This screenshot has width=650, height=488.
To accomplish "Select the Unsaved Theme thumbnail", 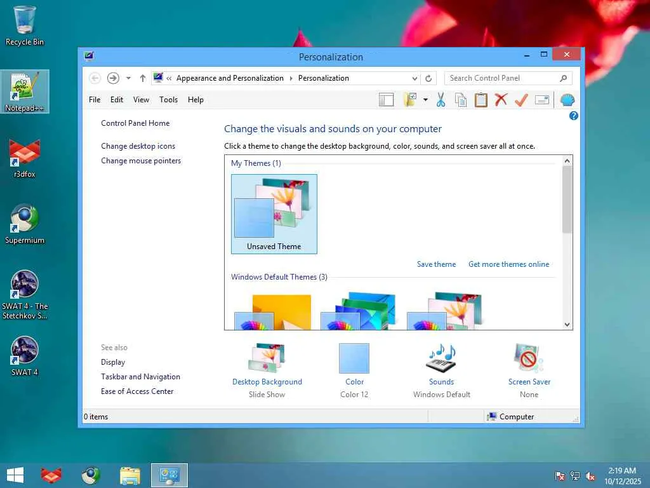I will tap(274, 213).
